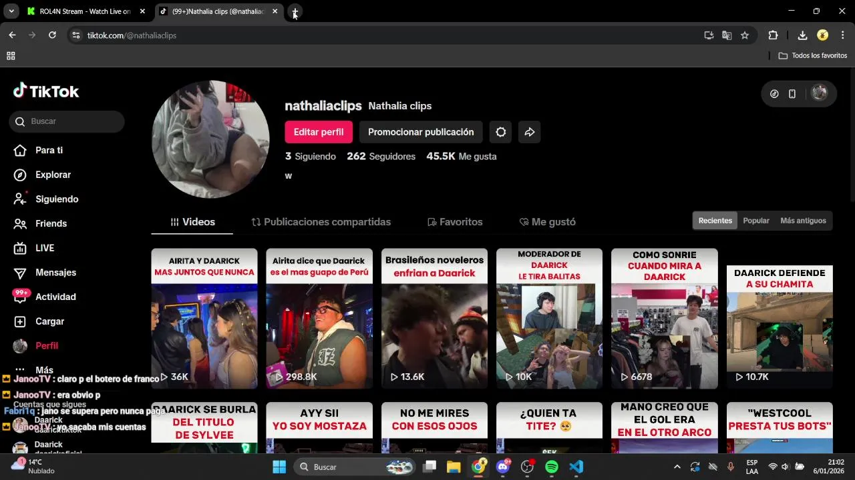Show hidden tray icons chevron

coord(677,467)
